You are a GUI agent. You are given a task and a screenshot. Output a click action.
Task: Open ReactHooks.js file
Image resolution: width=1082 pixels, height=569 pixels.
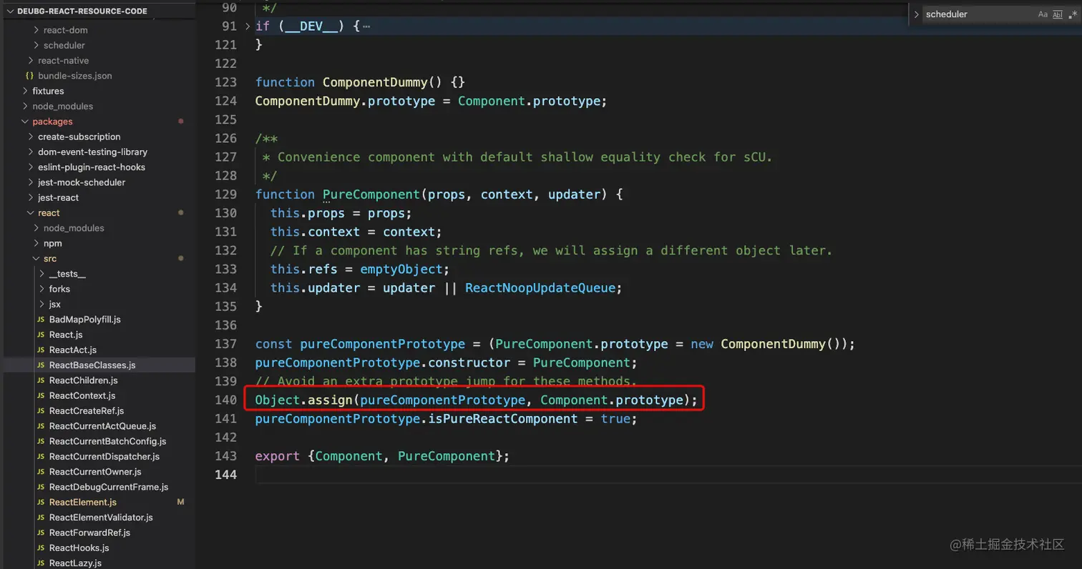(79, 548)
